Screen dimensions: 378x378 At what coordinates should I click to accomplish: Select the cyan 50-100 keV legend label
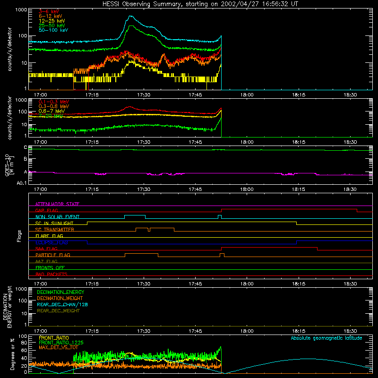53,30
